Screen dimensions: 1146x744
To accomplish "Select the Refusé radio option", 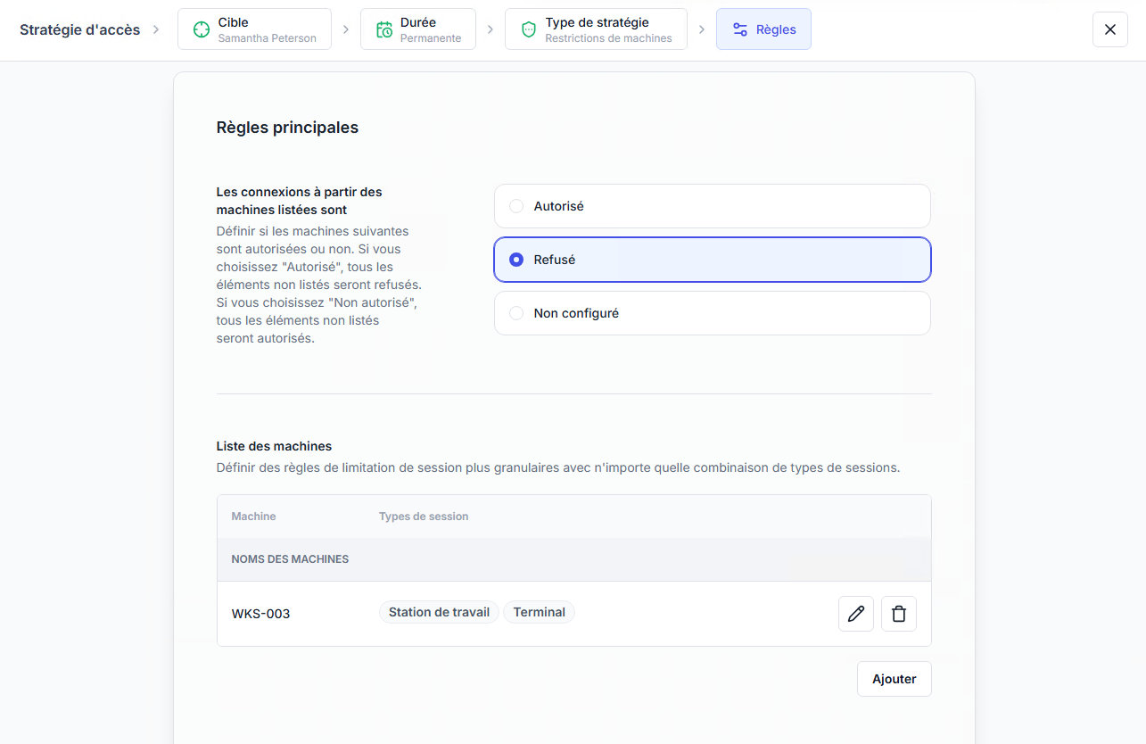I will [x=516, y=260].
